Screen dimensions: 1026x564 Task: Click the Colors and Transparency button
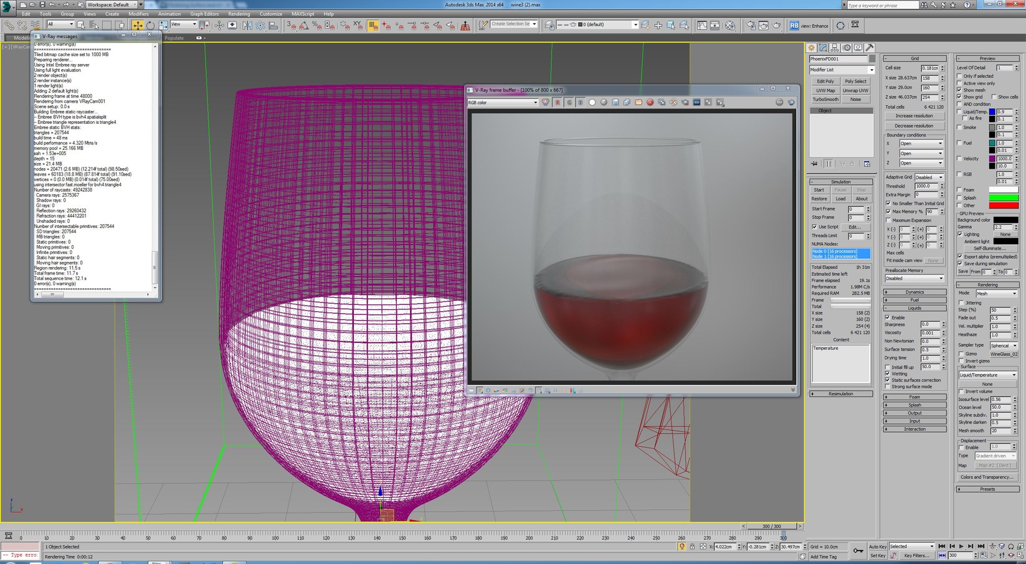point(987,477)
